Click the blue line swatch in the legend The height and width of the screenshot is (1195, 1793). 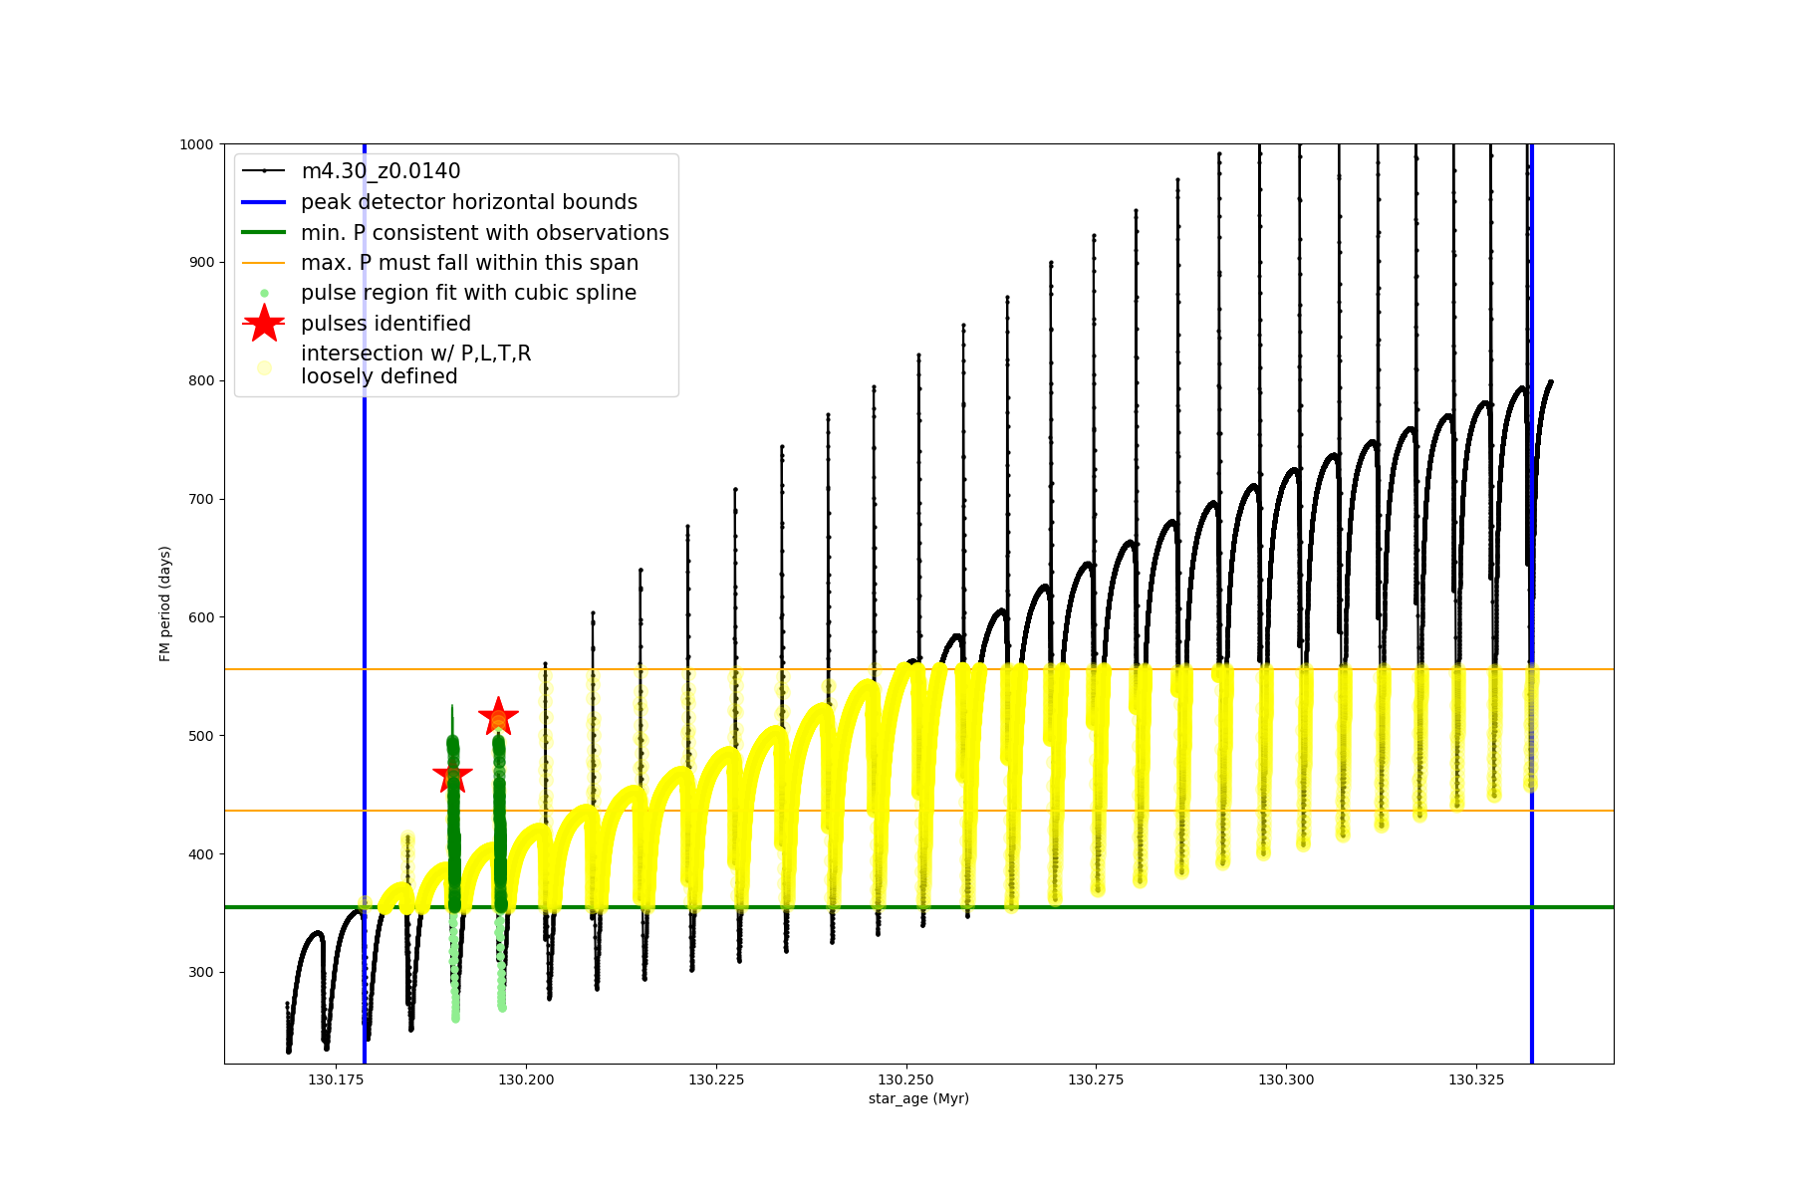(x=264, y=202)
